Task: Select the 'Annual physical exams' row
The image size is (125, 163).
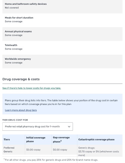Action: click(x=62, y=34)
